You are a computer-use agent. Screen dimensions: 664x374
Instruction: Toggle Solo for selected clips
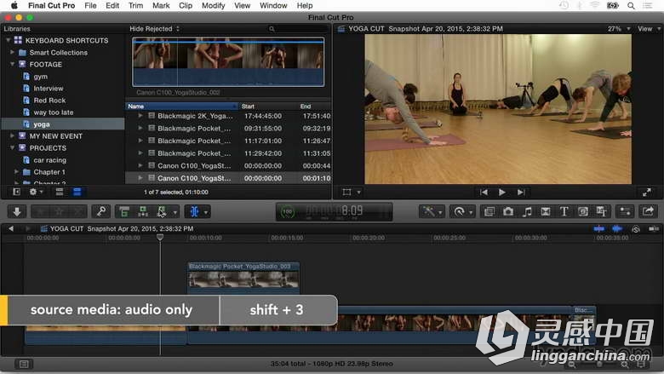coord(636,229)
